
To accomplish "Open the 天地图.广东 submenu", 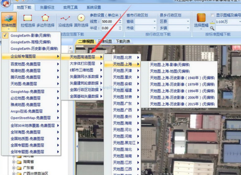I will (x=123, y=103).
